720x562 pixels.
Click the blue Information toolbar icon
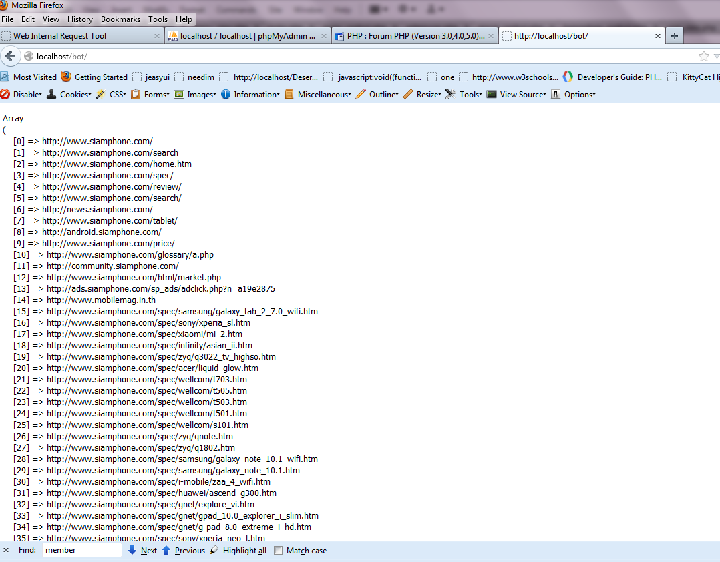pyautogui.click(x=226, y=95)
